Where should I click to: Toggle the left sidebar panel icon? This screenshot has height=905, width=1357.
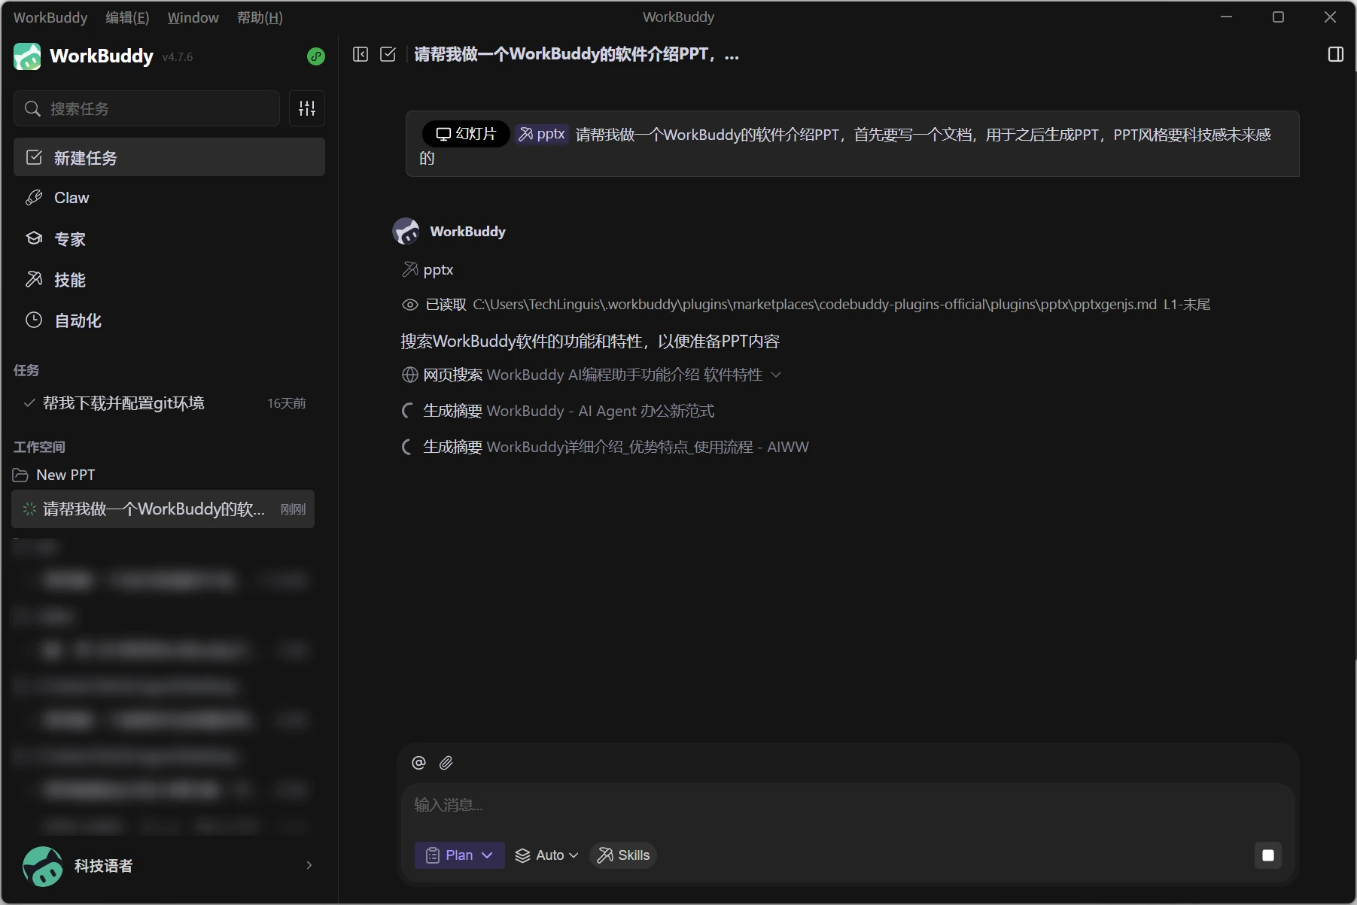361,54
